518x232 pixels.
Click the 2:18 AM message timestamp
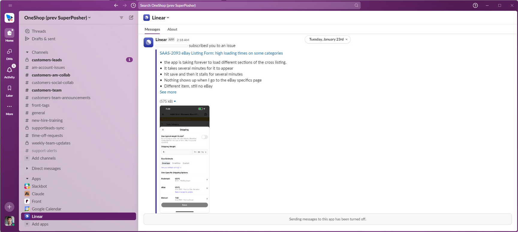pos(183,40)
